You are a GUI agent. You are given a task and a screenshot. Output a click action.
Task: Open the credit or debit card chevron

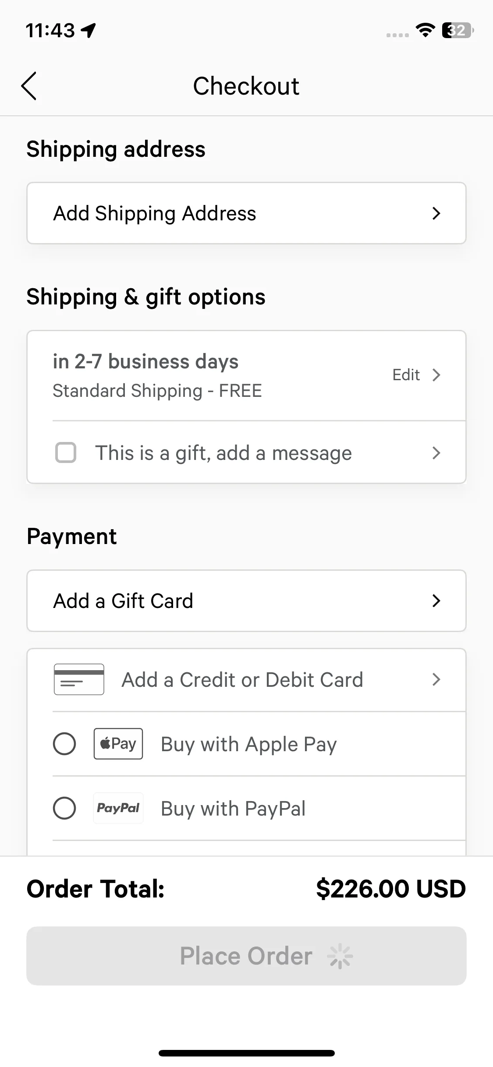pos(436,679)
